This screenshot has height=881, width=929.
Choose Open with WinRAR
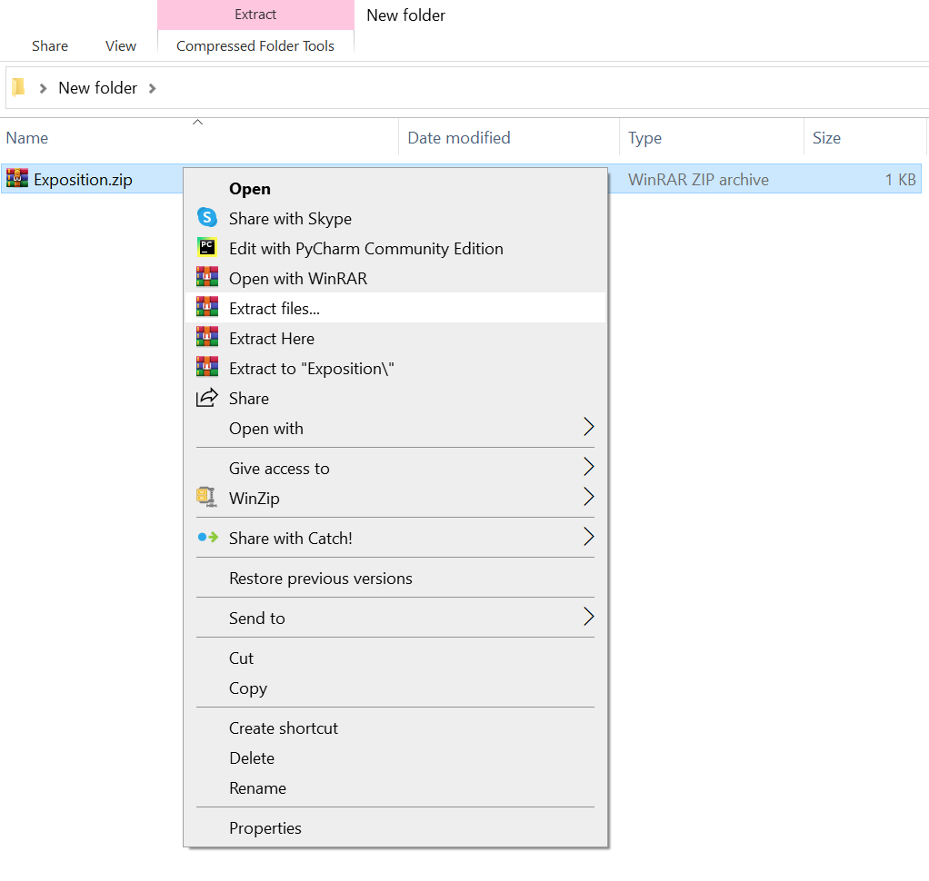[x=395, y=278]
